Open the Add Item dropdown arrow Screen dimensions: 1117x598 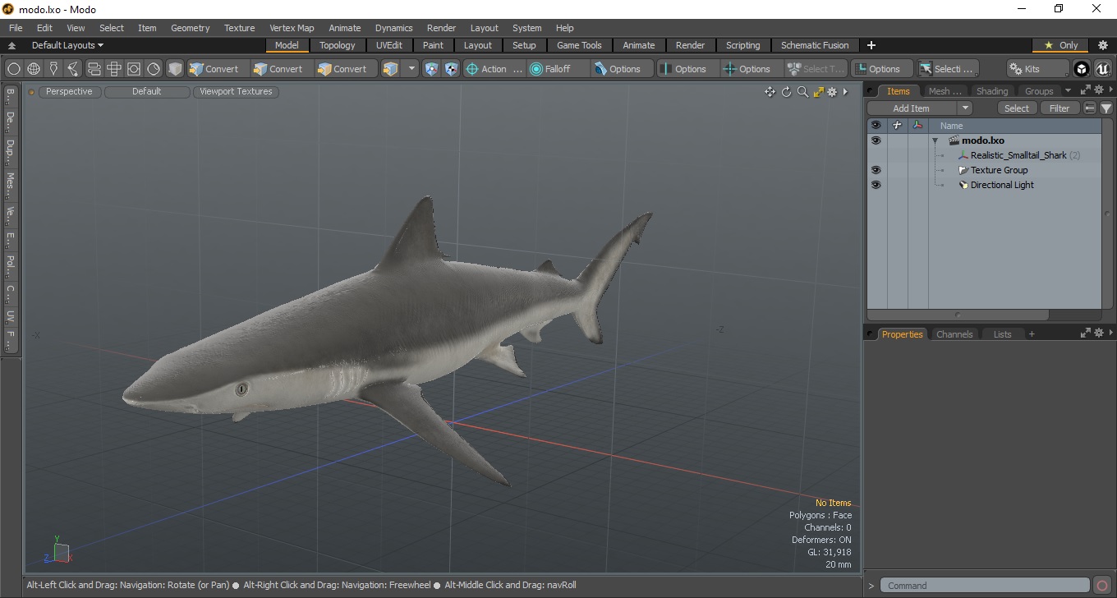(965, 108)
